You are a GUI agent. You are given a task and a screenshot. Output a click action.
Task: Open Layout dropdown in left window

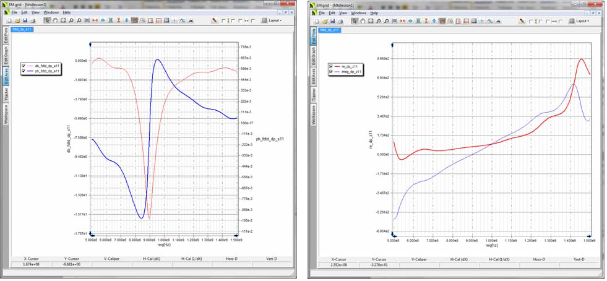[275, 20]
